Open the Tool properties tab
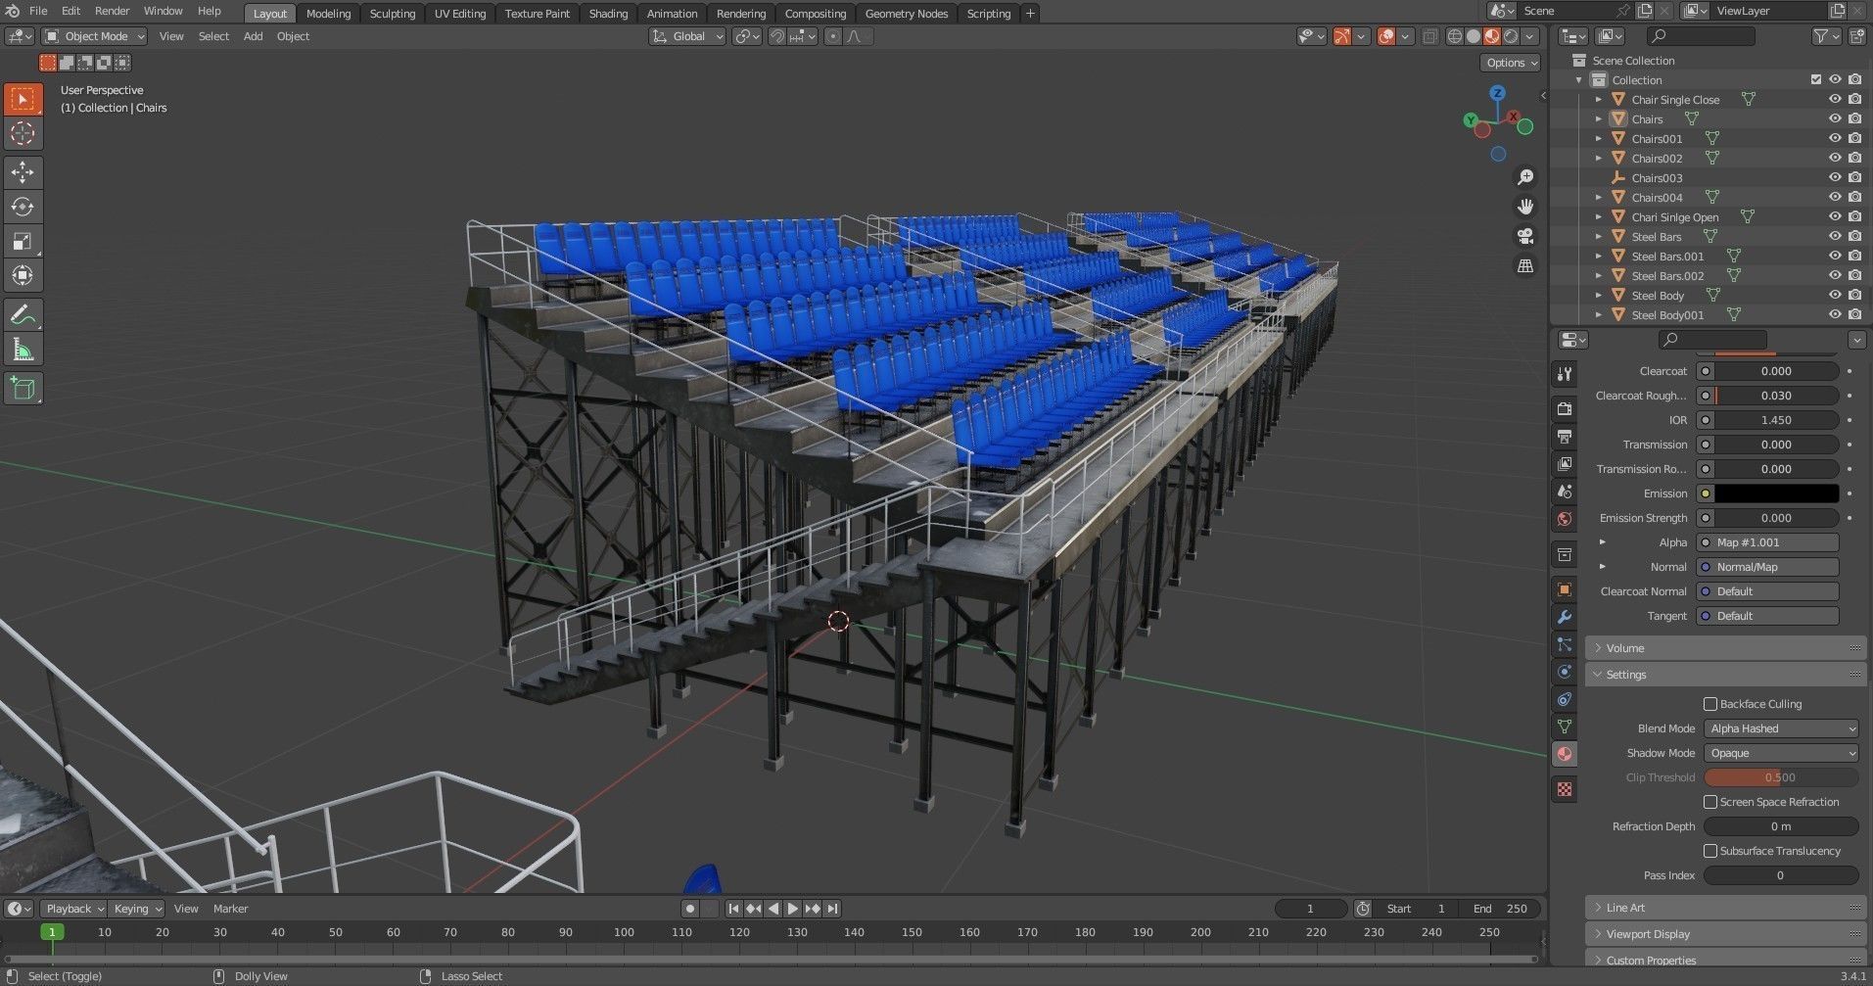 [1565, 374]
